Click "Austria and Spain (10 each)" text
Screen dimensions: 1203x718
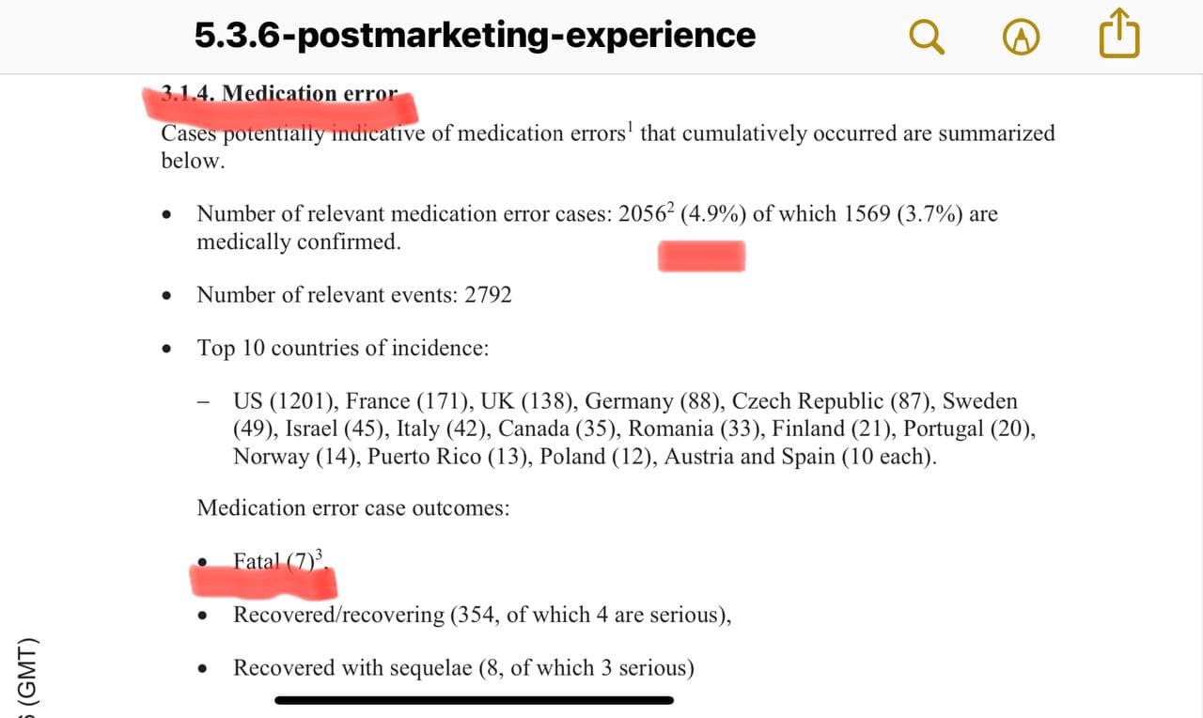coord(800,458)
